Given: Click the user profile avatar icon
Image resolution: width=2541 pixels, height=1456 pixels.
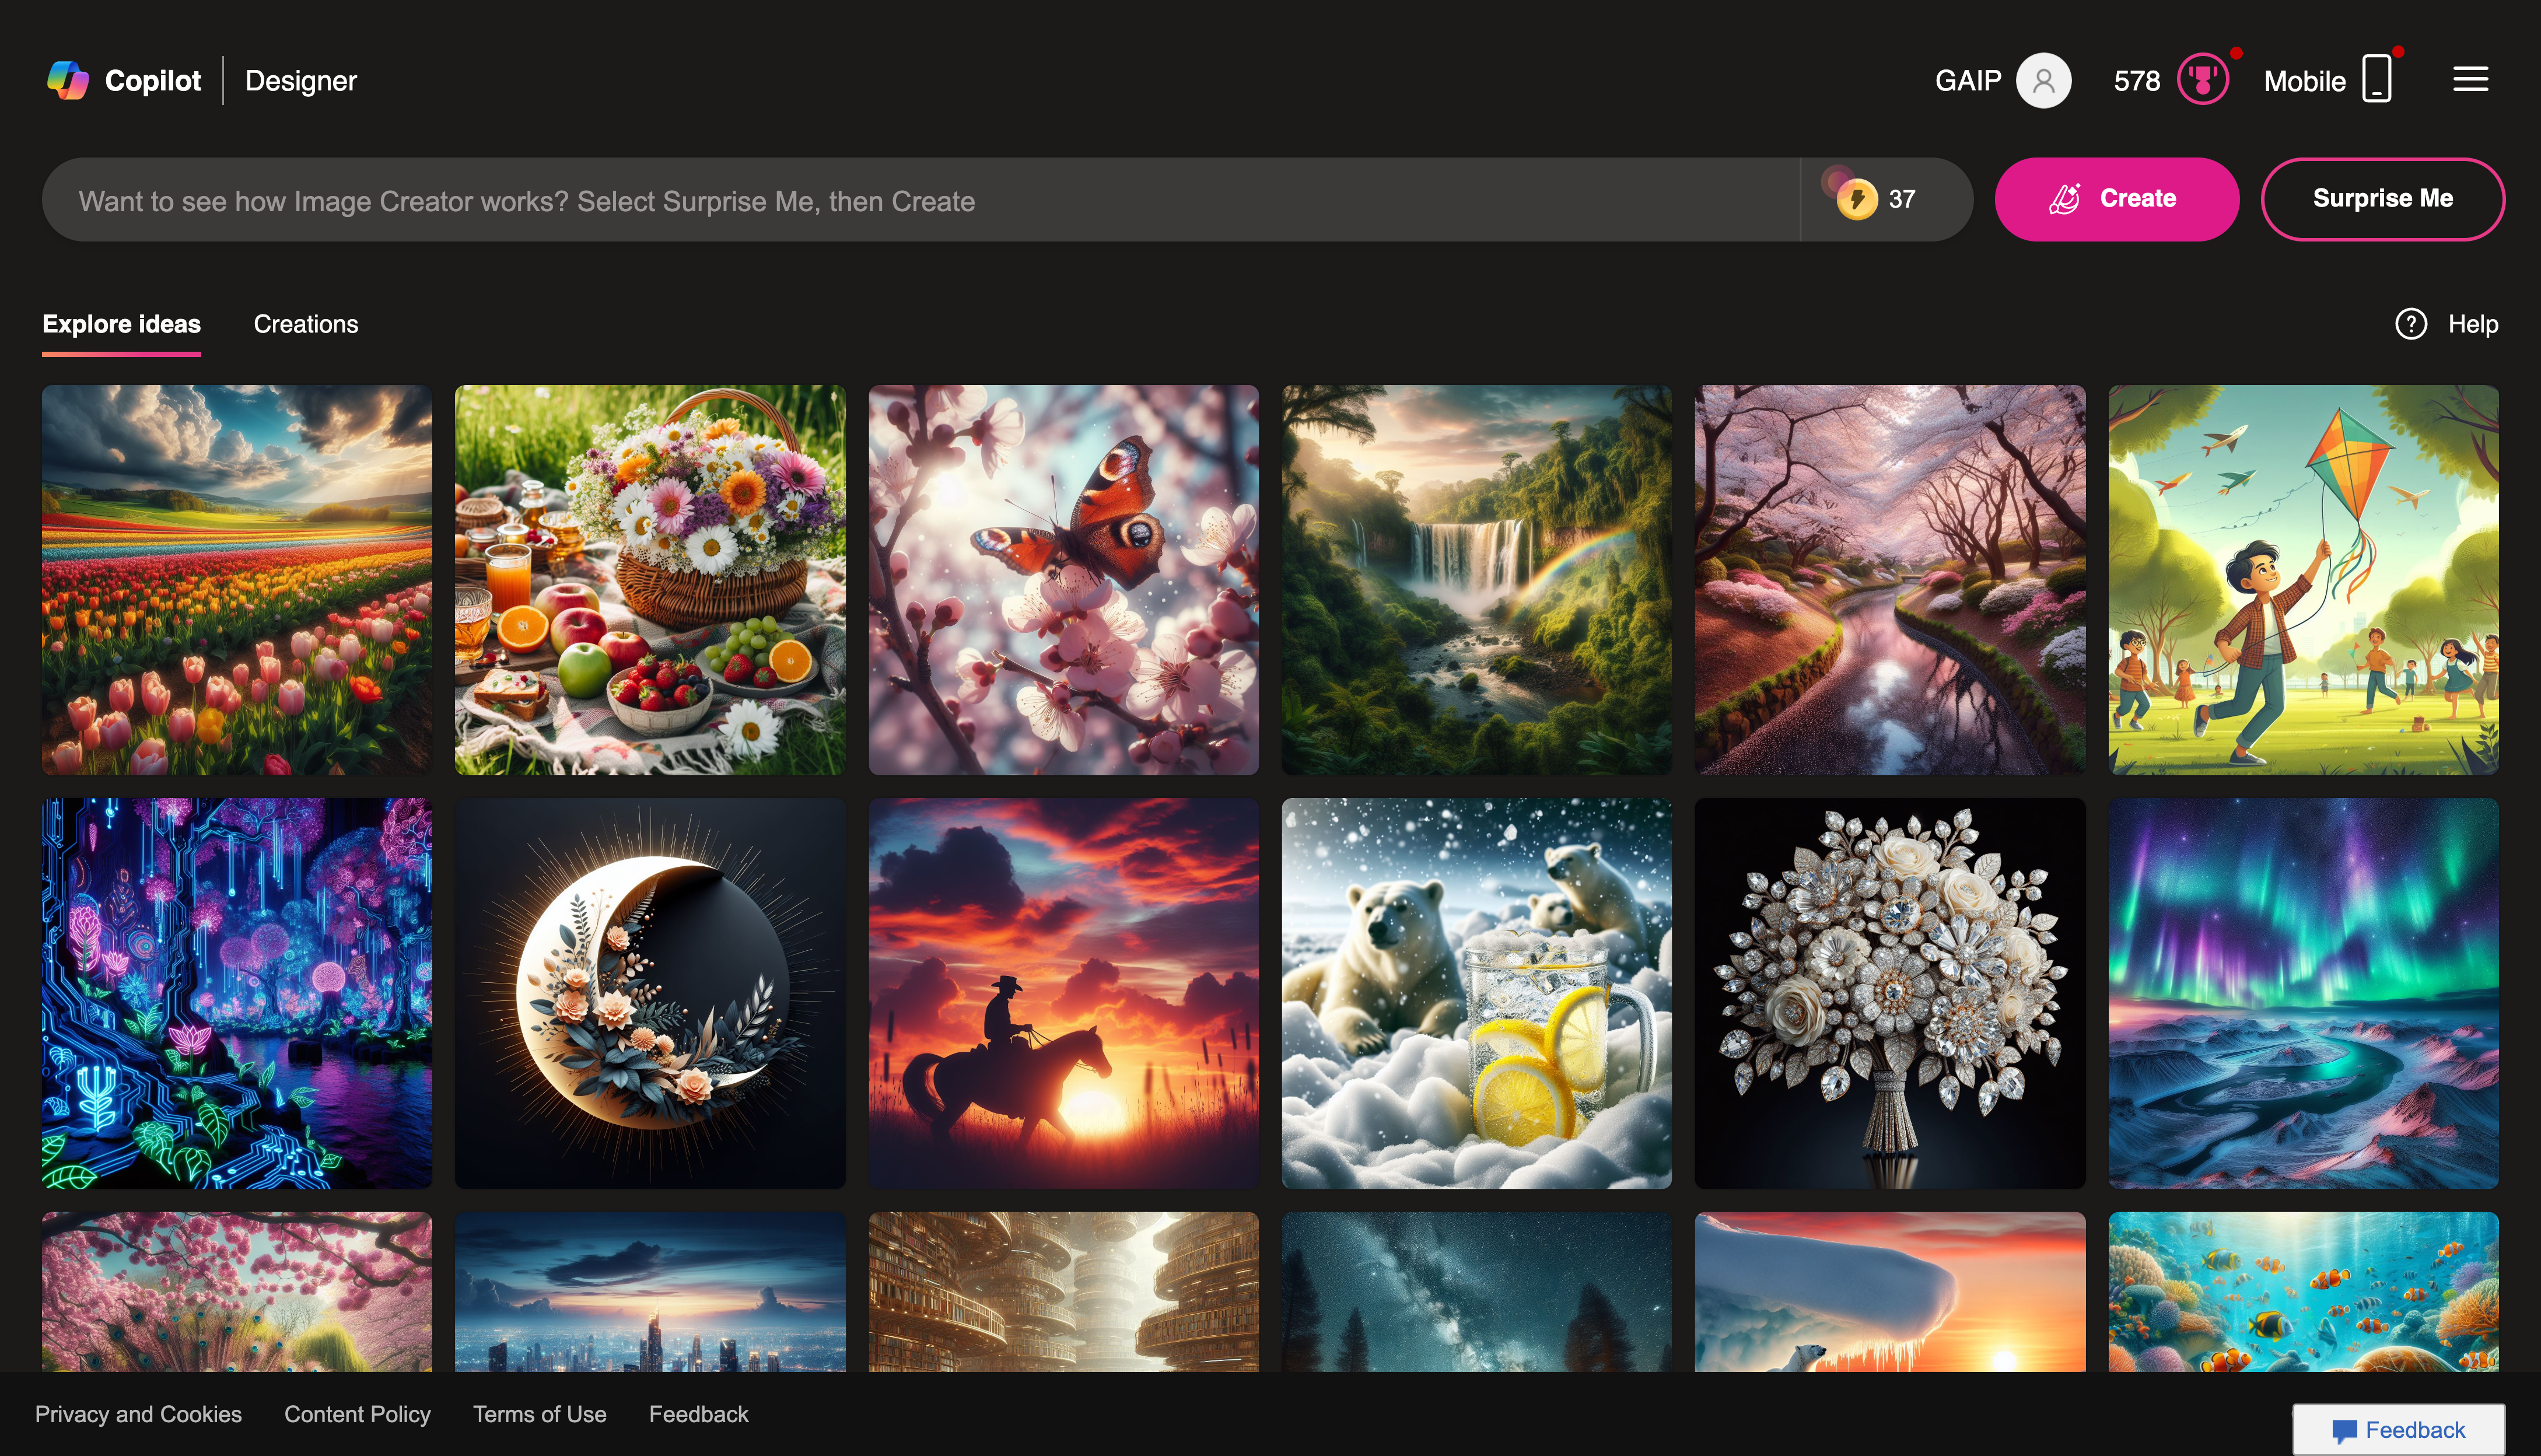Looking at the screenshot, I should (2043, 79).
